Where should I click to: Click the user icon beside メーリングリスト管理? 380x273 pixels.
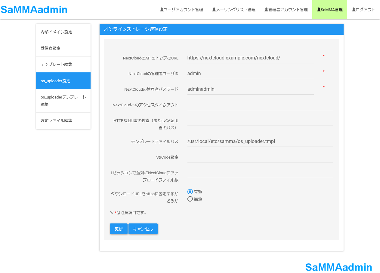click(214, 10)
